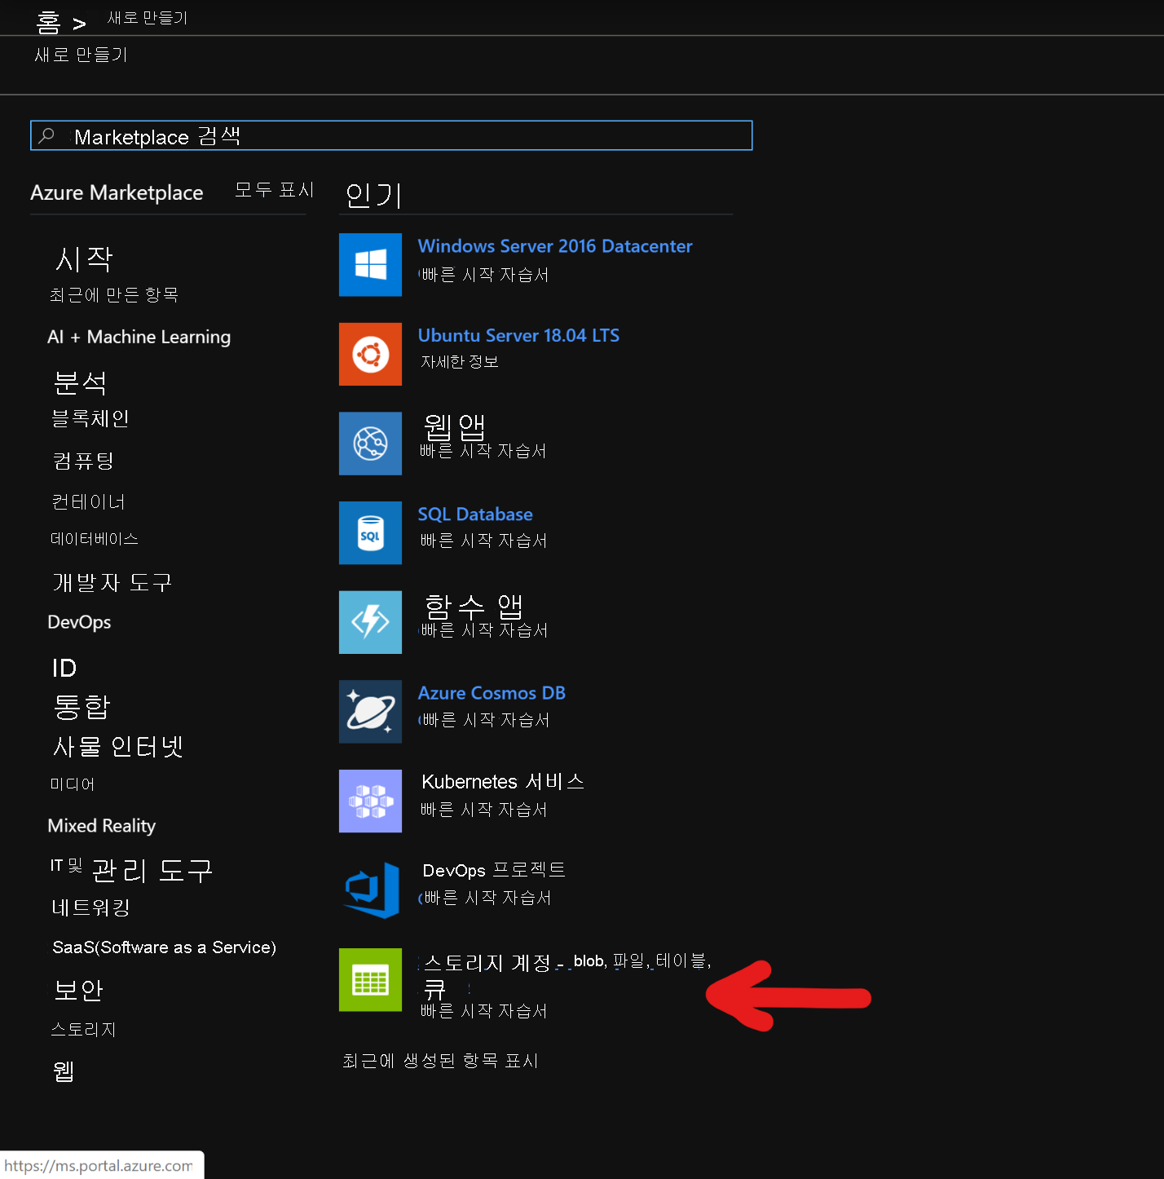Click 자세한 정보 under Ubuntu Server
This screenshot has width=1164, height=1179.
tap(460, 361)
